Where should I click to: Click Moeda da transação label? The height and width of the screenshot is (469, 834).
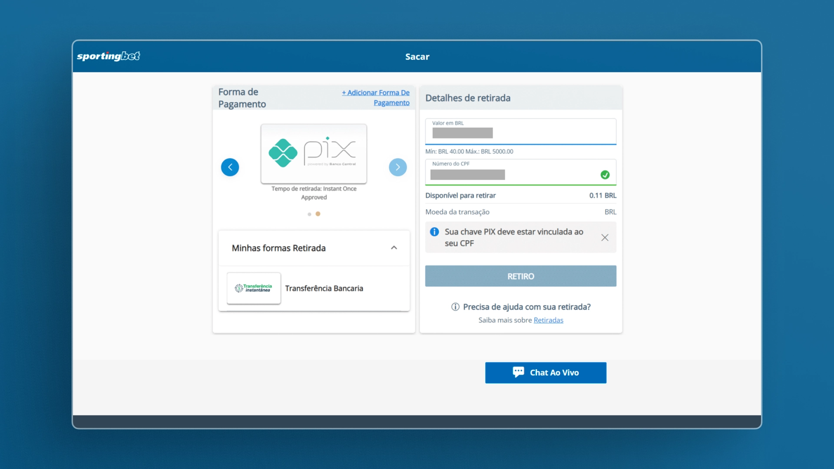(x=457, y=212)
